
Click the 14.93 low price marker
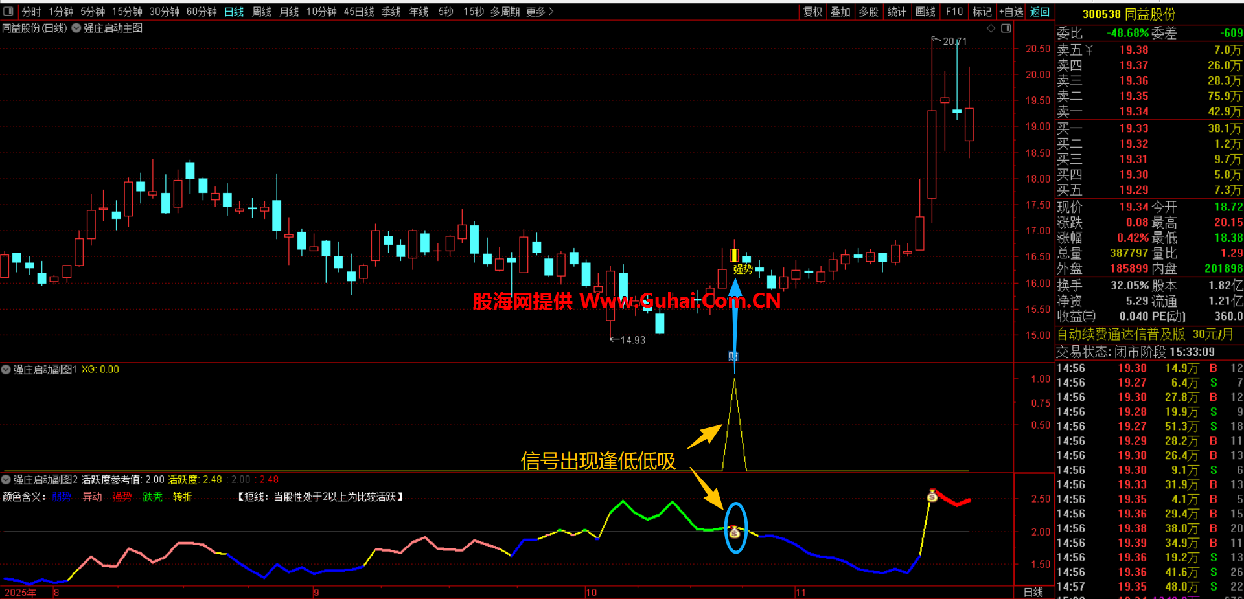(x=631, y=340)
